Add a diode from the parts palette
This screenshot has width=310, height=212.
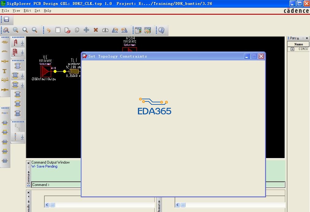tap(5, 90)
